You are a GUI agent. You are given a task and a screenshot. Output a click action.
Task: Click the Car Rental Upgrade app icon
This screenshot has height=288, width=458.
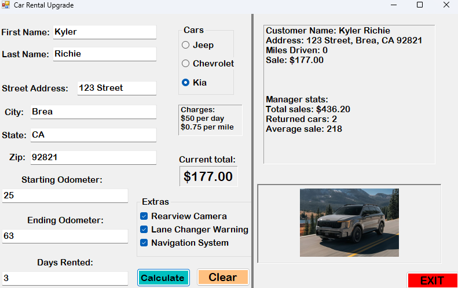(x=6, y=5)
